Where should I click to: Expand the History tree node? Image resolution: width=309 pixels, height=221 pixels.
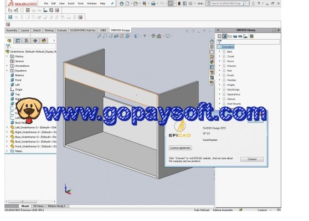point(7,56)
